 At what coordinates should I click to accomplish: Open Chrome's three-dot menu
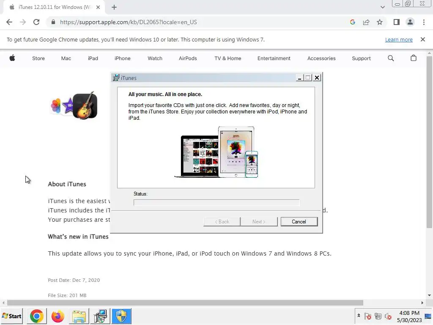point(424,22)
